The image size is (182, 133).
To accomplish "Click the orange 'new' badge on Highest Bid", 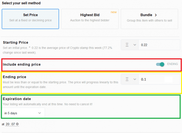I will (114, 12).
